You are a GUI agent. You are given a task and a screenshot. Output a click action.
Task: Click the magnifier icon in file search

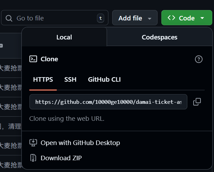9,18
